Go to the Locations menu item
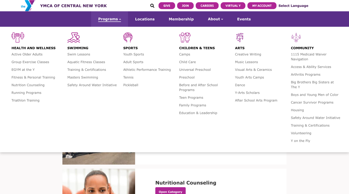This screenshot has width=349, height=194. (145, 19)
